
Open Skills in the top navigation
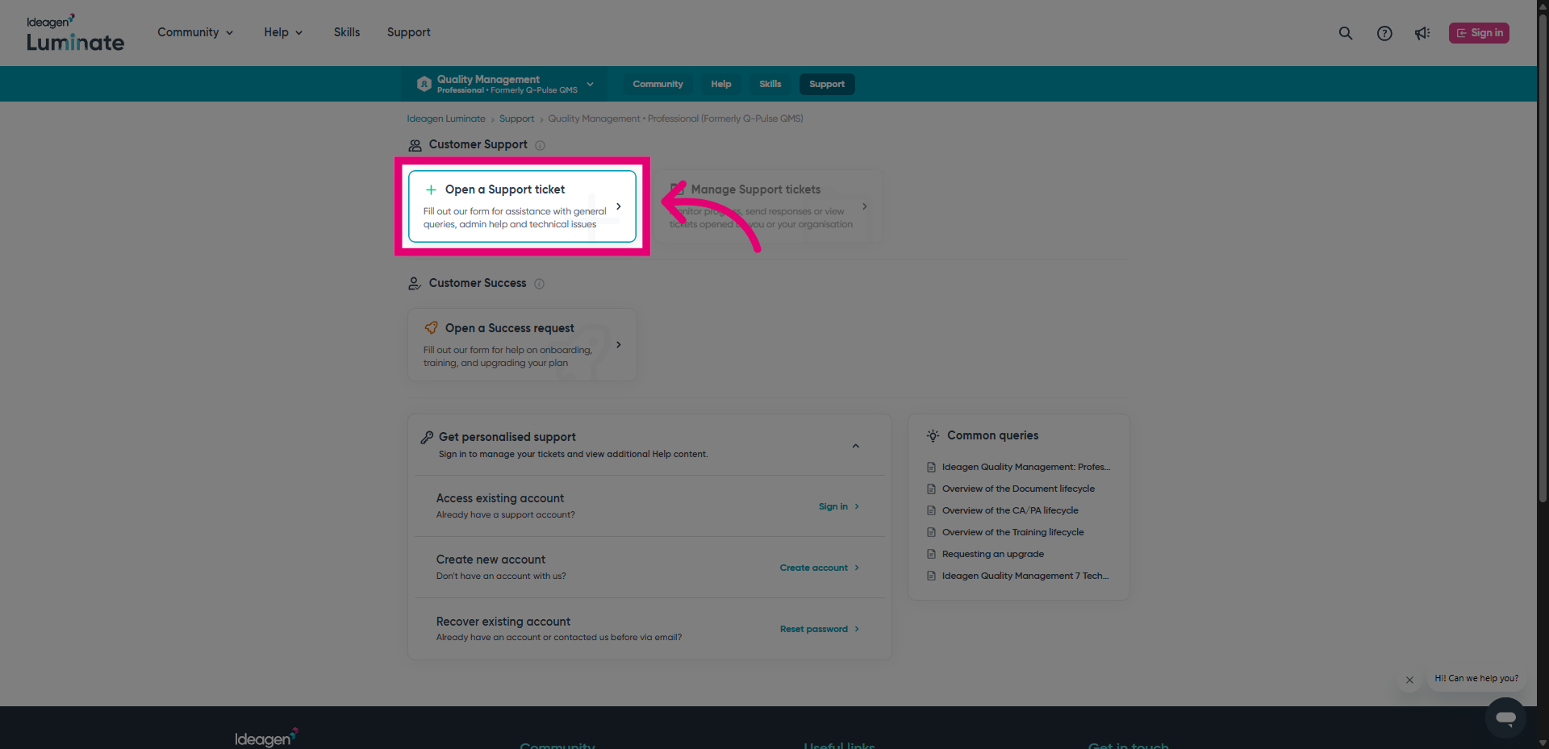click(347, 32)
